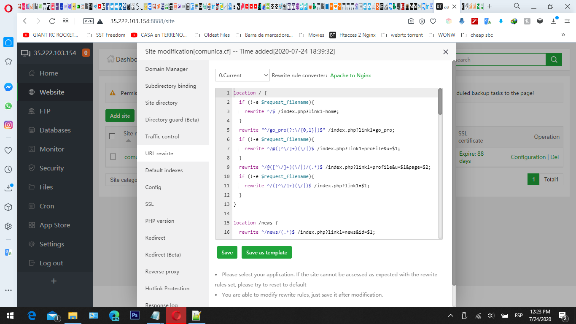This screenshot has width=576, height=324.
Task: Click the VPN badge in address bar
Action: 89,21
